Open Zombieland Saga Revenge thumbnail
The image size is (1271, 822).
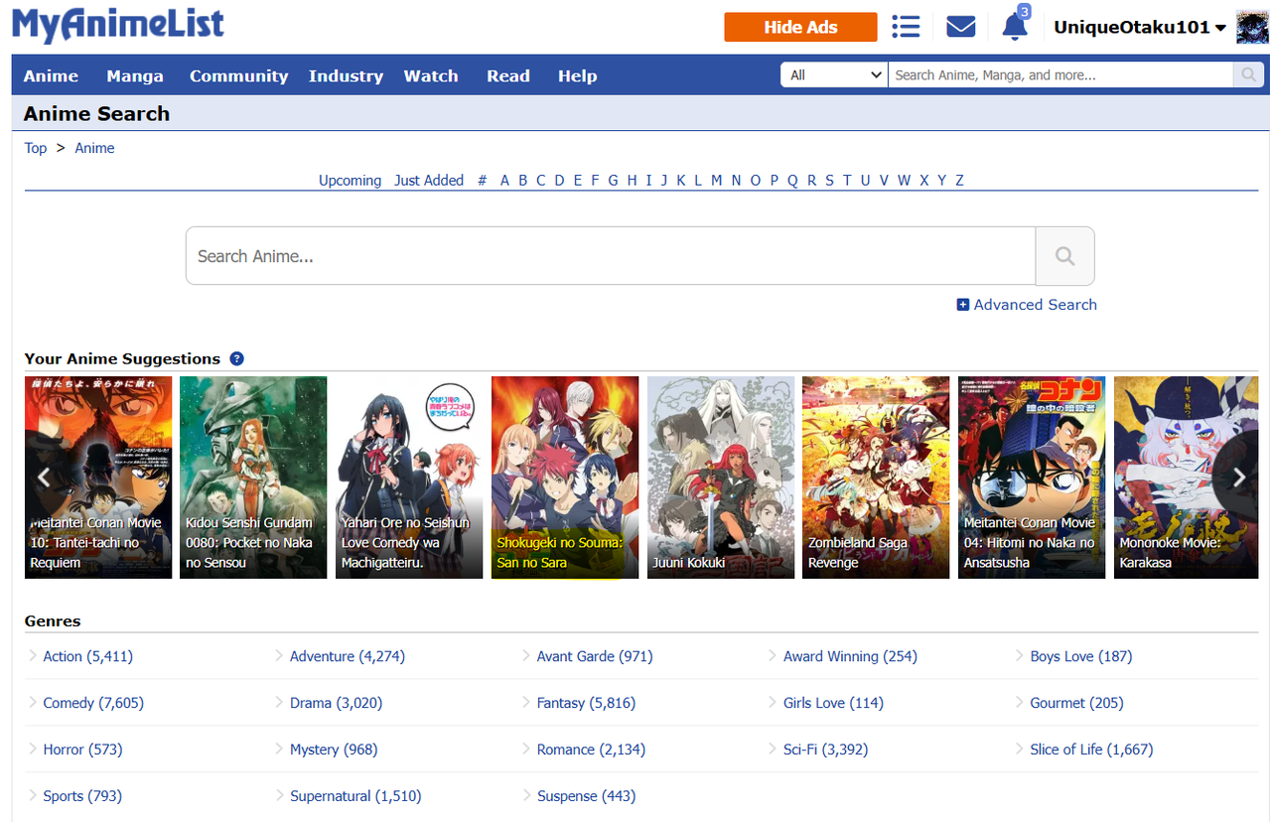(876, 478)
